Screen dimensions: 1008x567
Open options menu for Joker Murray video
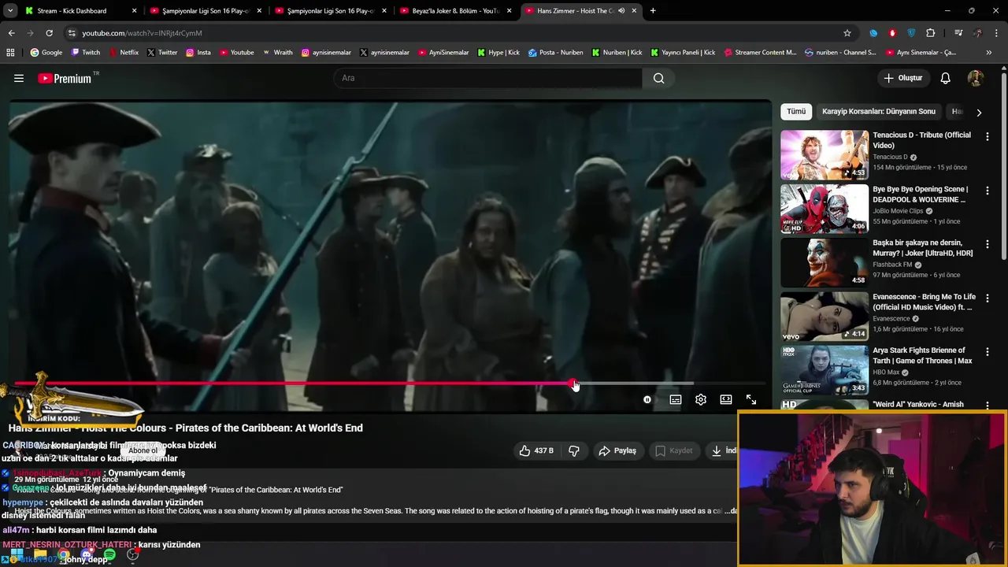[987, 244]
